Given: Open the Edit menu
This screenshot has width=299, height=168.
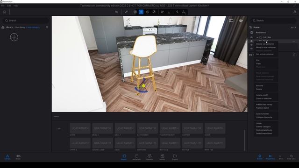Looking at the screenshot, I should point(9,6).
